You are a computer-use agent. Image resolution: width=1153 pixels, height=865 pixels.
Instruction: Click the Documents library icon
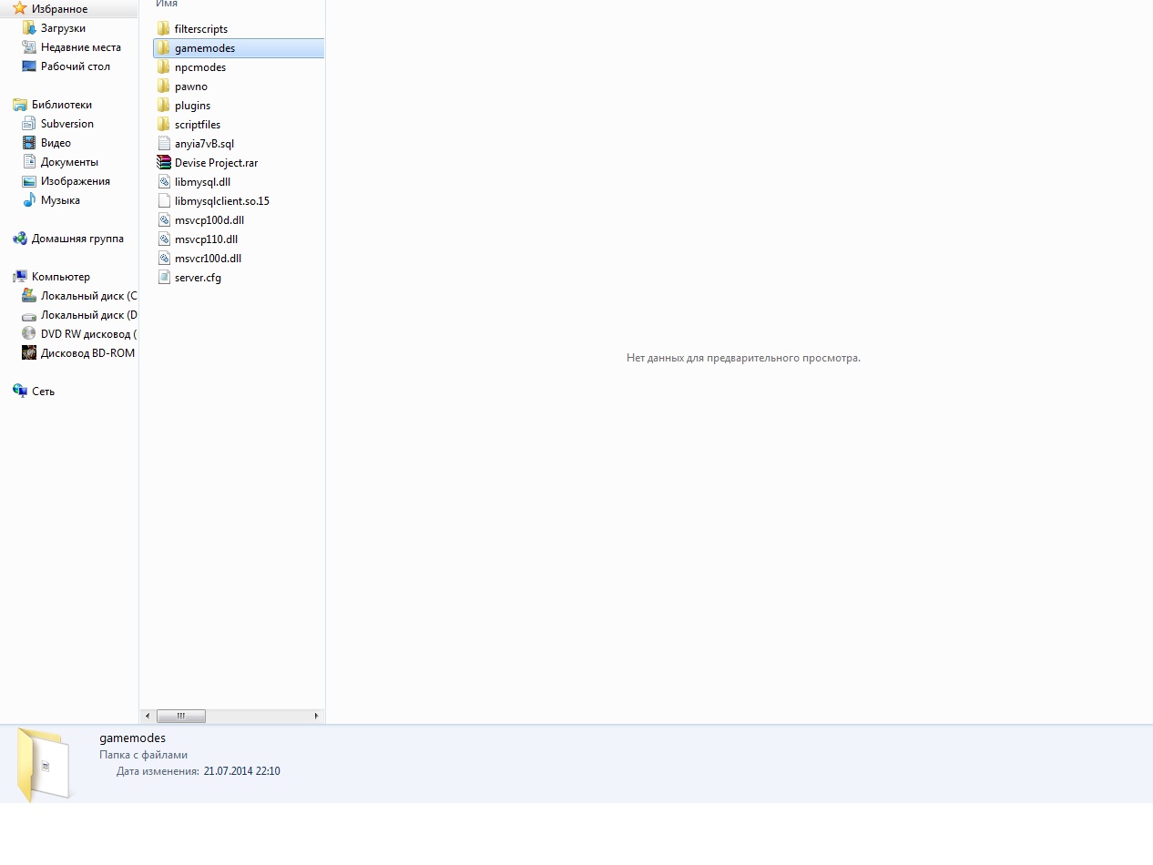[29, 161]
